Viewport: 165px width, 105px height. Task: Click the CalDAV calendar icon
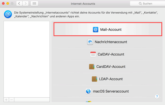[x=93, y=54]
